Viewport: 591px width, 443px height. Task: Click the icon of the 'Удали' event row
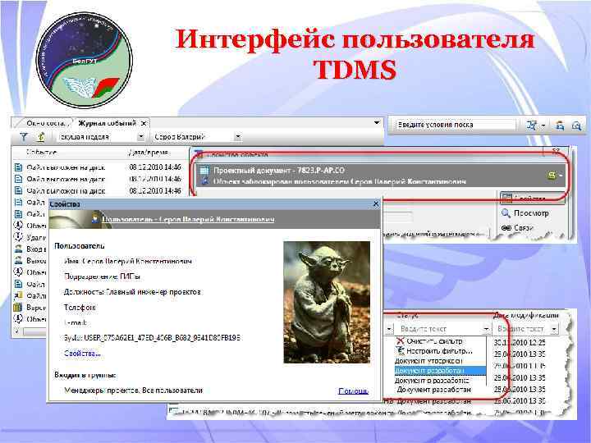[x=18, y=237]
